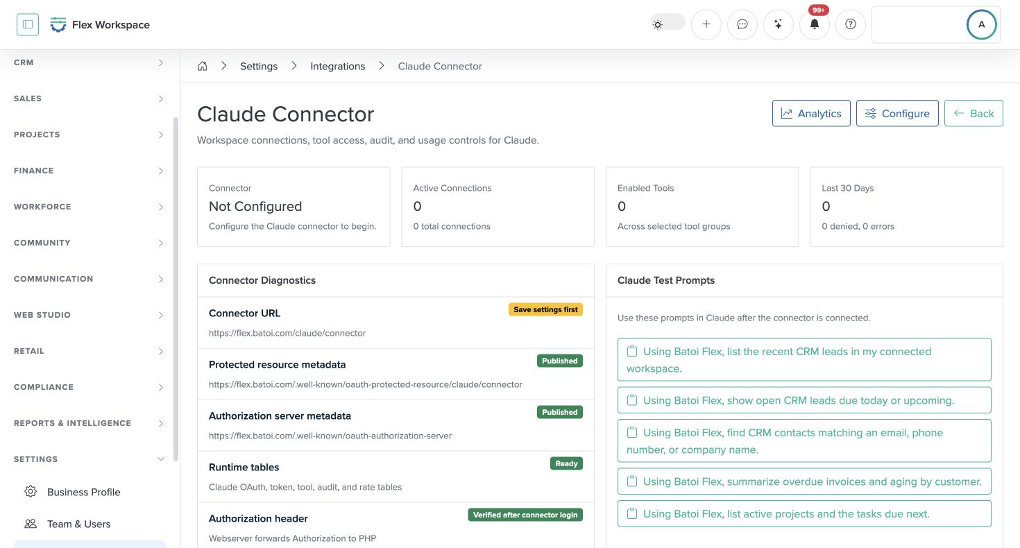Click the Active Connections card

pyautogui.click(x=498, y=207)
